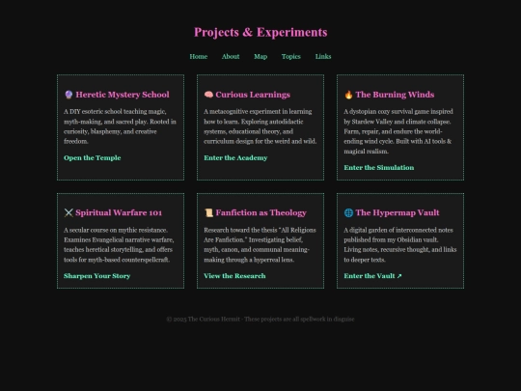Click the crossed swords emoji beside Spiritual Warfare 101
This screenshot has width=521, height=391.
69,212
